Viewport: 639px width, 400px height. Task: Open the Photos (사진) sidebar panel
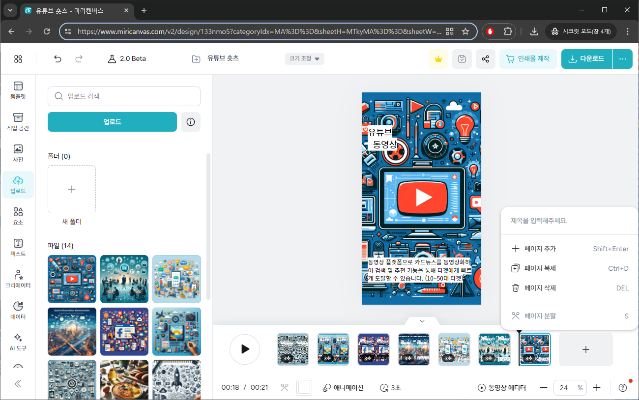[x=18, y=153]
